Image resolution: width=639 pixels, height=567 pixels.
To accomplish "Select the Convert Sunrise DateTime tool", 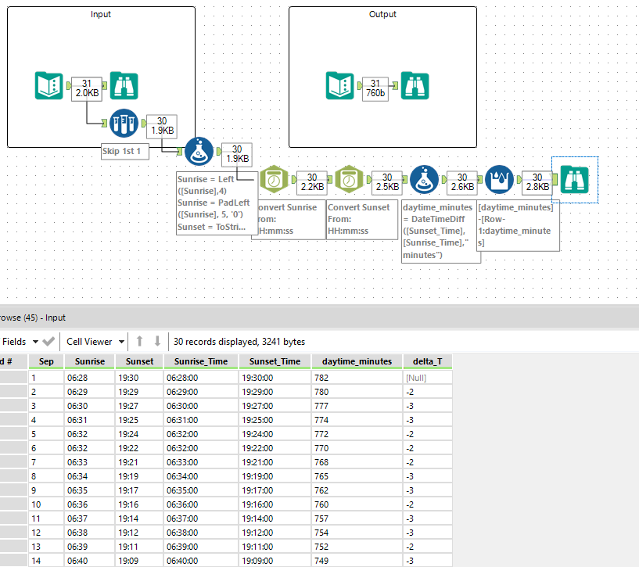I will (274, 180).
